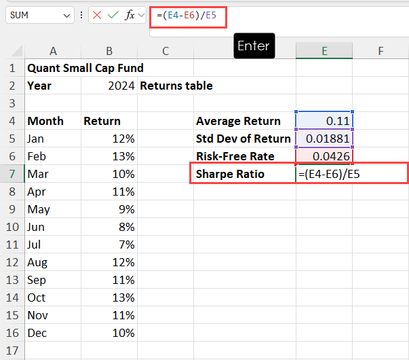Viewport: 409px width, 360px height.
Task: Click the Name Box field showing SUM
Action: (x=39, y=16)
